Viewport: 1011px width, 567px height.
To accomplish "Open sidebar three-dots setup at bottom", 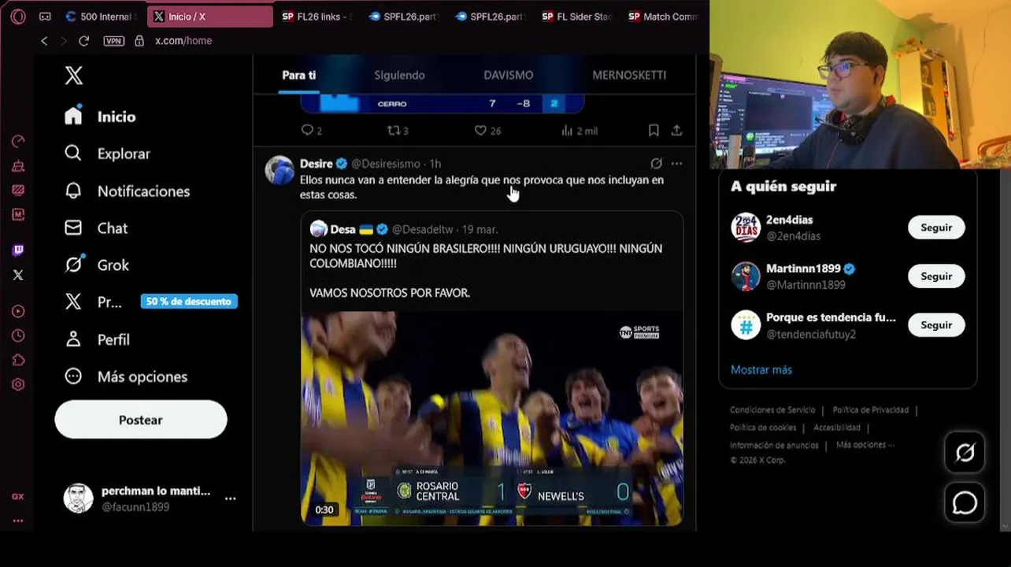I will click(x=18, y=521).
